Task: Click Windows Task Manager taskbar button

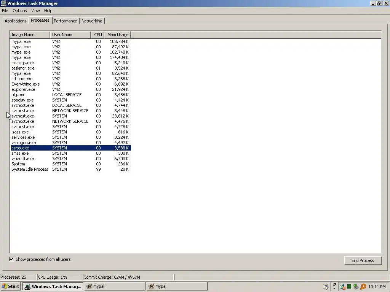Action: click(x=53, y=286)
